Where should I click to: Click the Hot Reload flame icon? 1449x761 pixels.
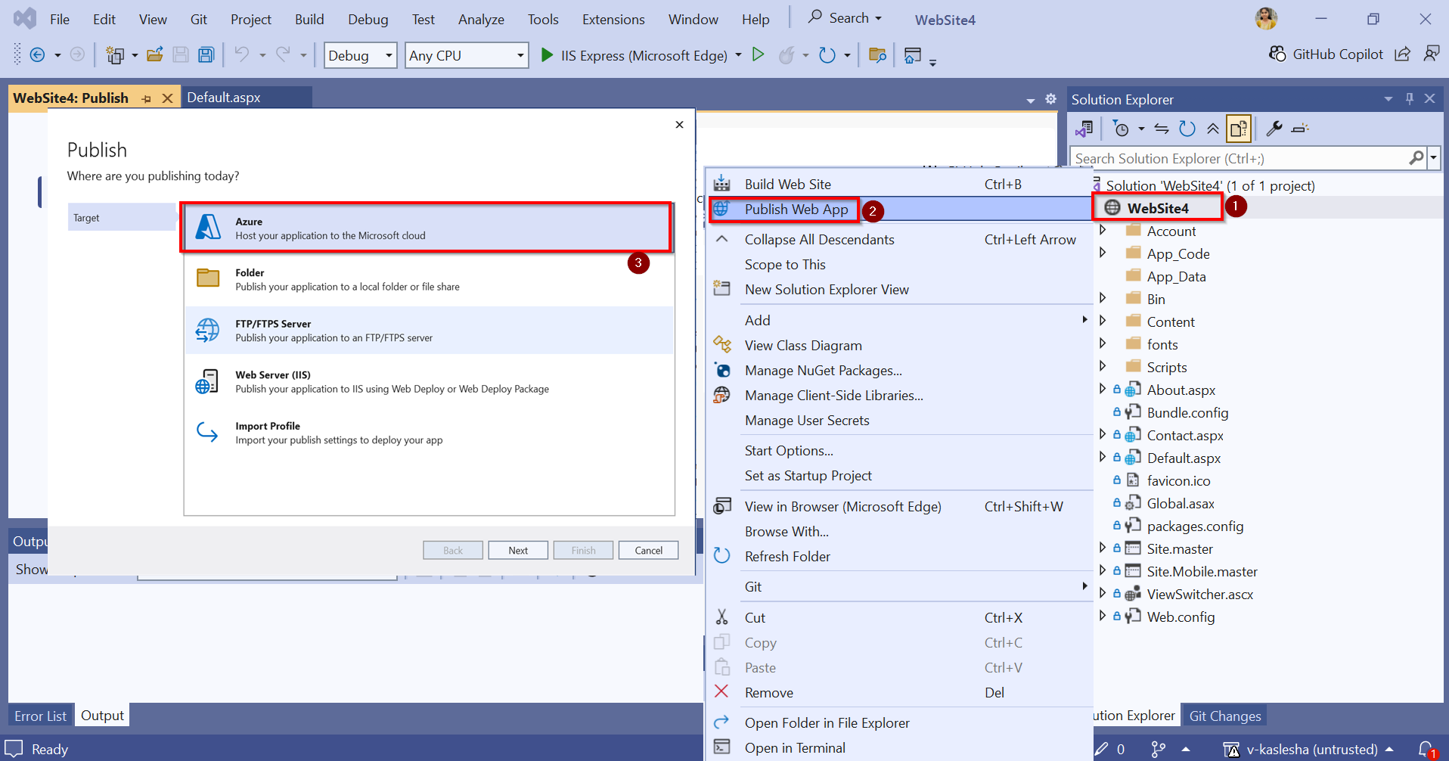787,54
